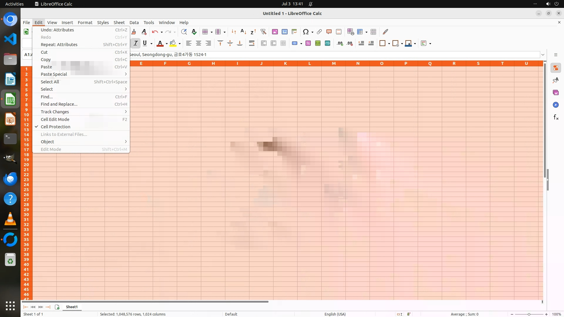Toggle italic formatting button
The image size is (564, 317).
(x=135, y=43)
